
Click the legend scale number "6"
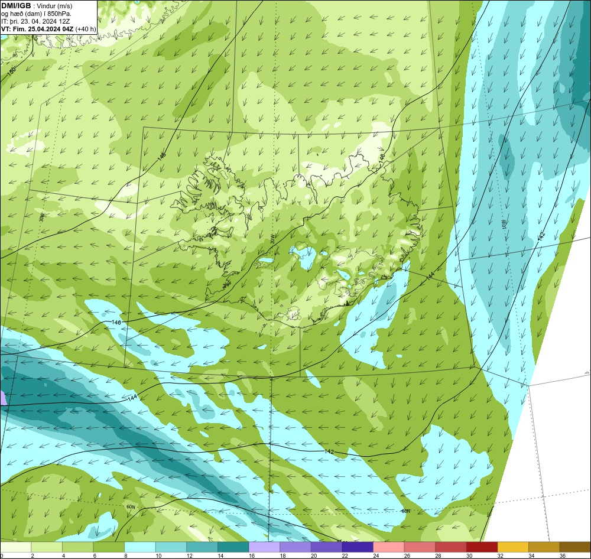[x=95, y=555]
